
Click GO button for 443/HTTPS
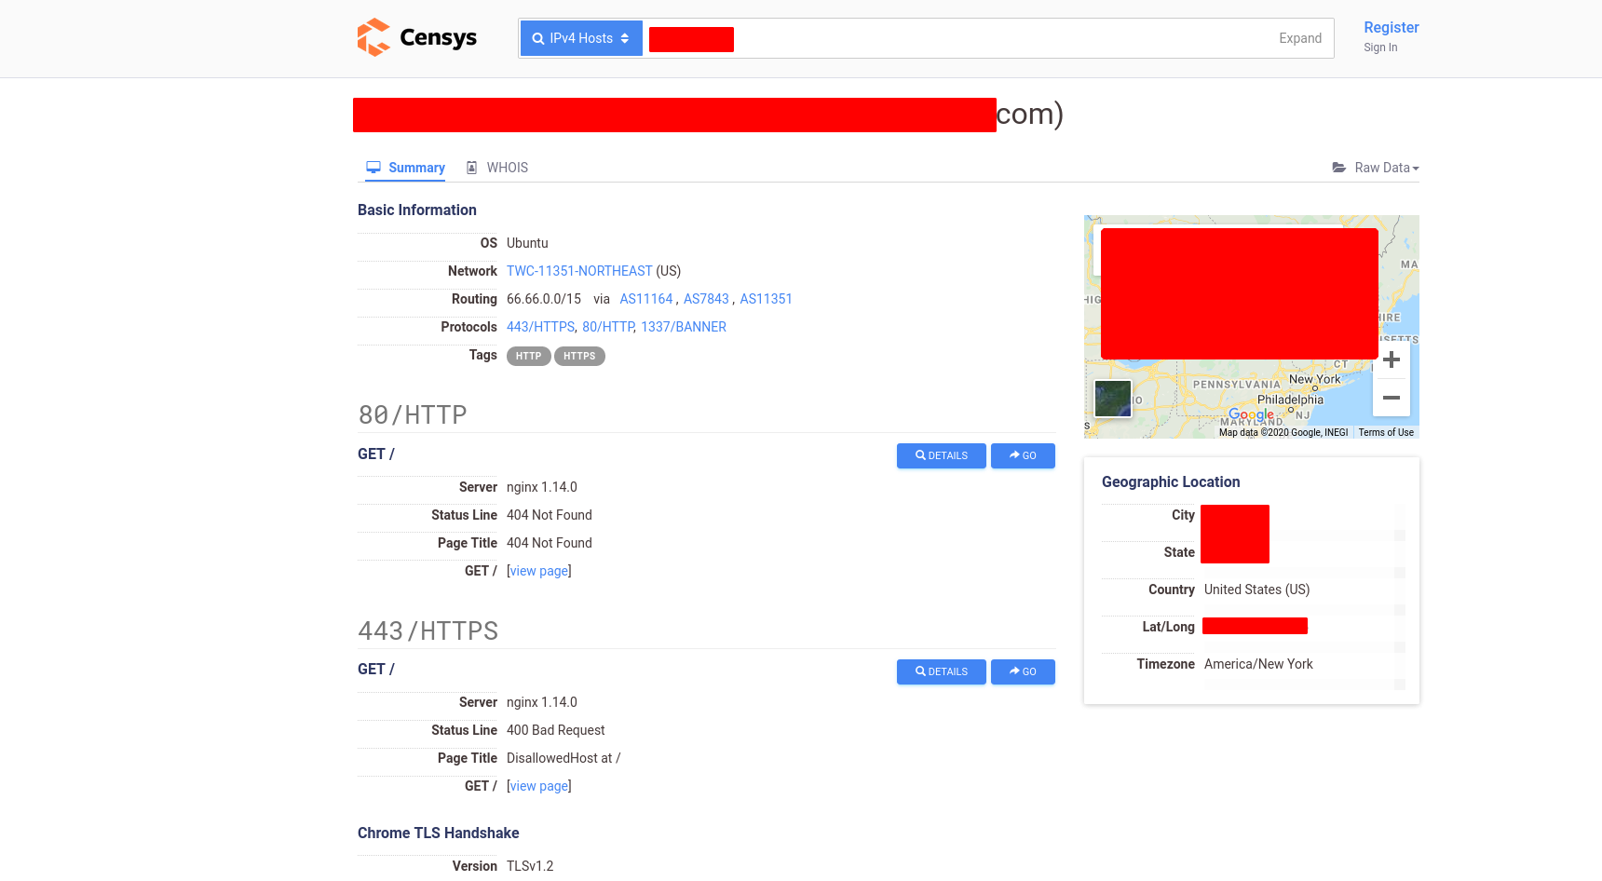(x=1023, y=671)
